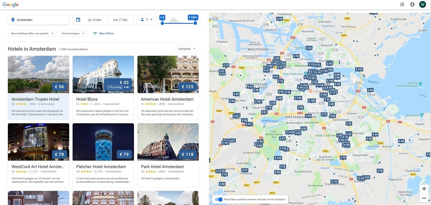
Task: Click the Amsterdam location search field
Action: [x=38, y=20]
